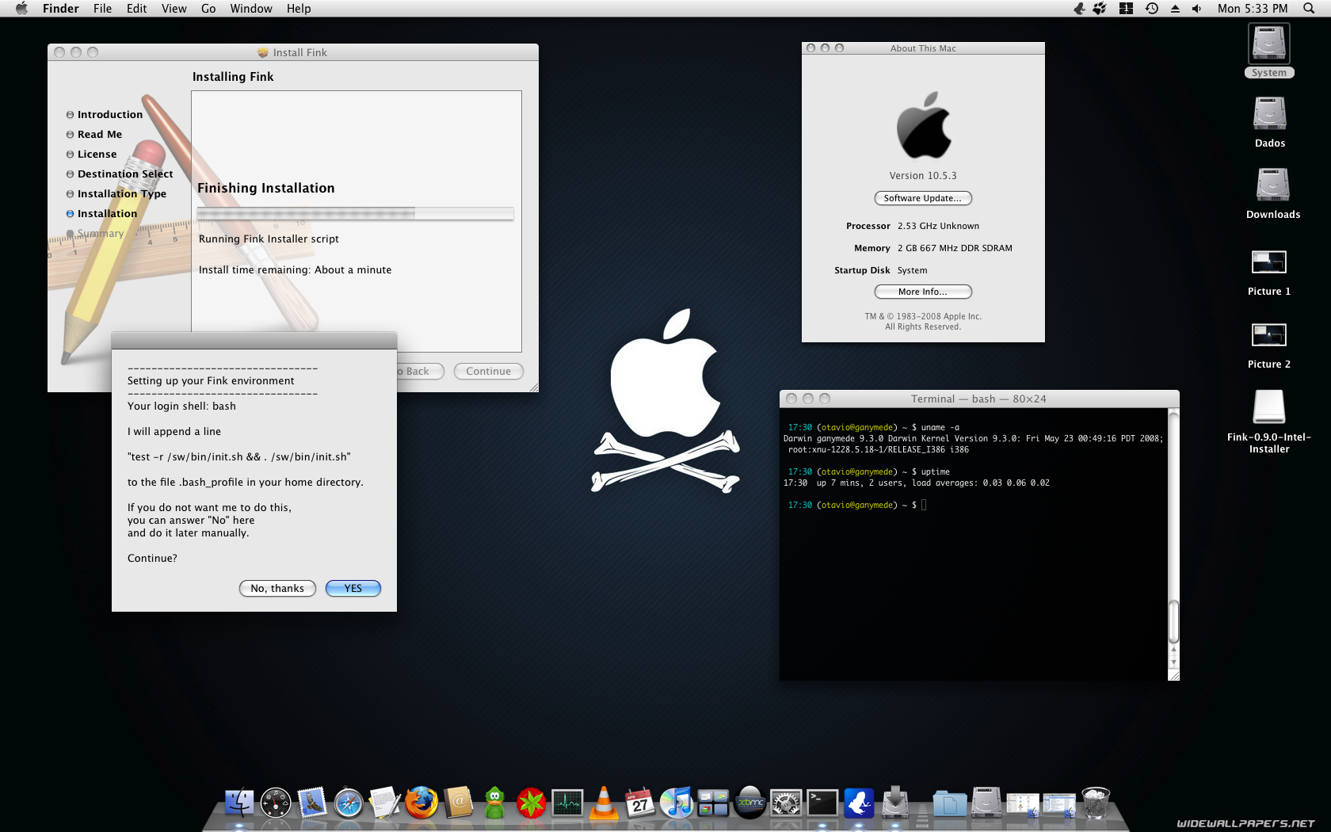Click Version 10.5.3 text in About This Mac
1331x832 pixels.
(923, 176)
